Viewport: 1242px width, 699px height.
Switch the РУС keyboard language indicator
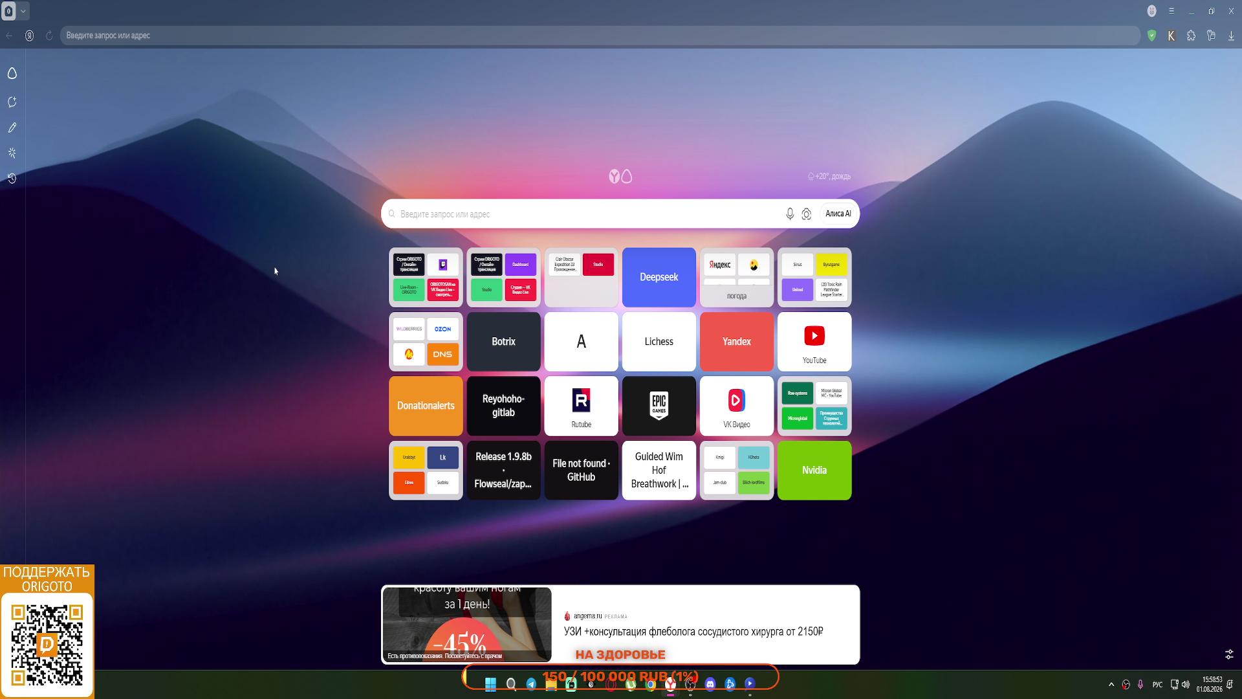point(1157,684)
